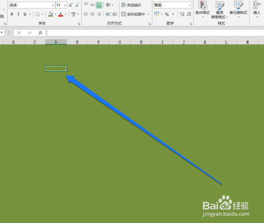Click into the formula bar
Viewport: 264px width, 223px height.
pos(156,33)
